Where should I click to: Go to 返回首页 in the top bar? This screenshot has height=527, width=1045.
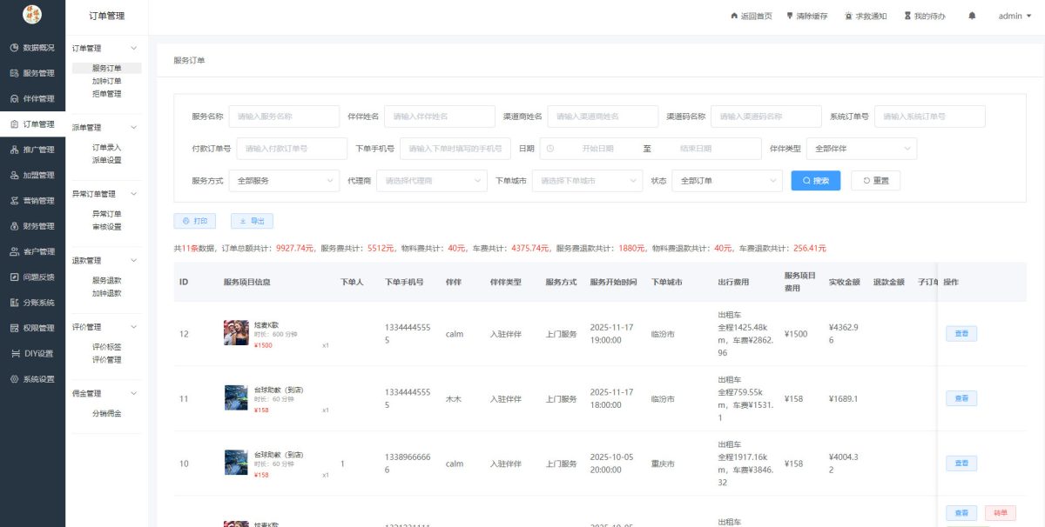tap(751, 16)
